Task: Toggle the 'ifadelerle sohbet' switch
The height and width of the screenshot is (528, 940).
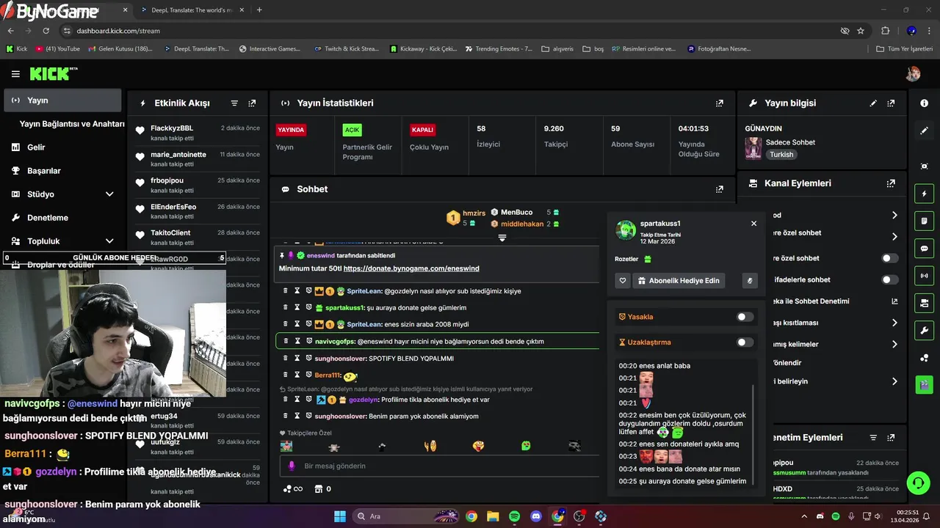Action: (x=889, y=279)
